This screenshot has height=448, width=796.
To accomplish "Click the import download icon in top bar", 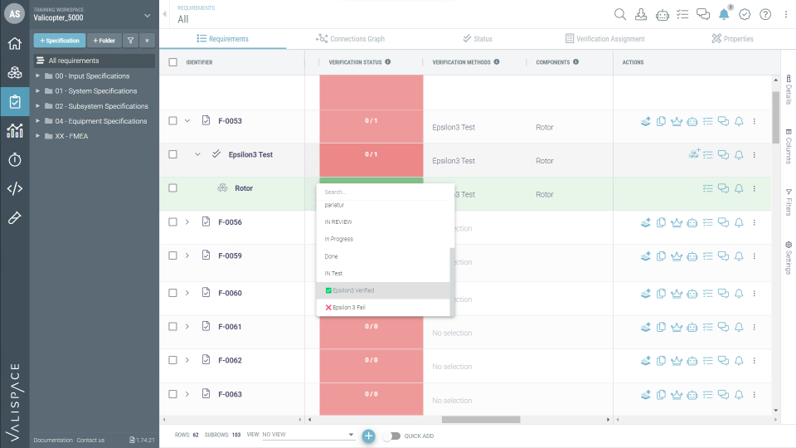I will click(641, 14).
